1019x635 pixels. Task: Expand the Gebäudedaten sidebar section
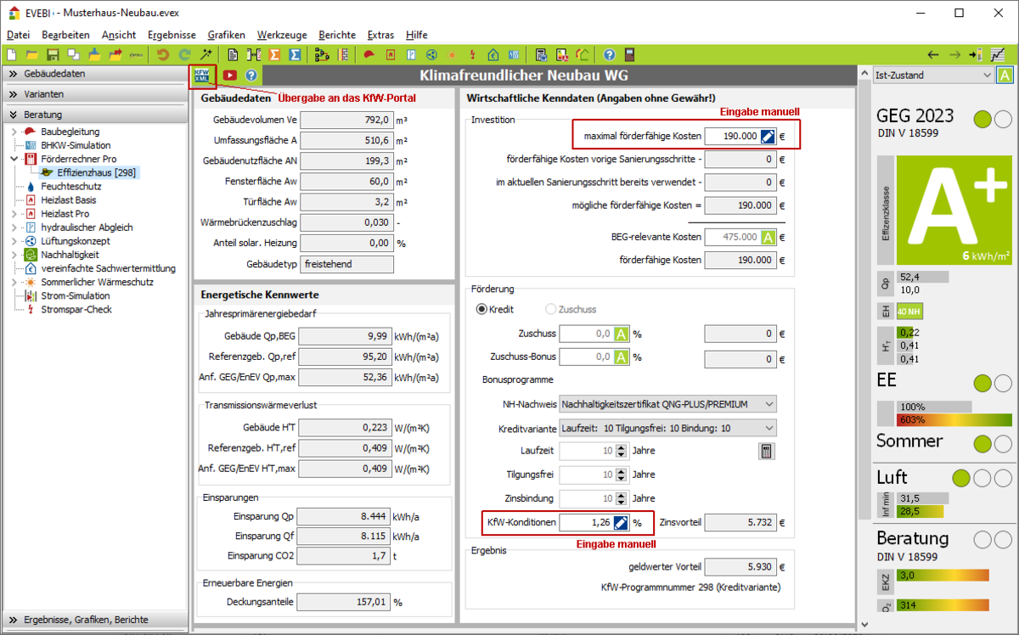pyautogui.click(x=93, y=74)
